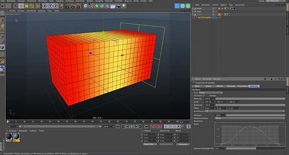Click the Anwenden button in coordinates

183,144
